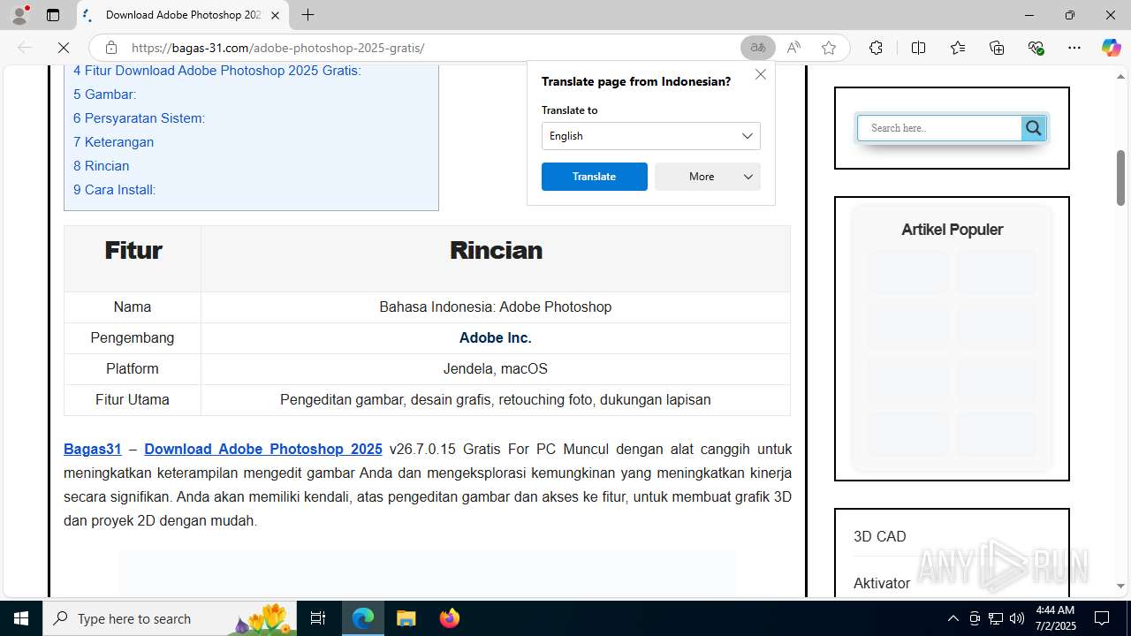Jump to the Gambar section link
The image size is (1131, 636).
tap(105, 95)
